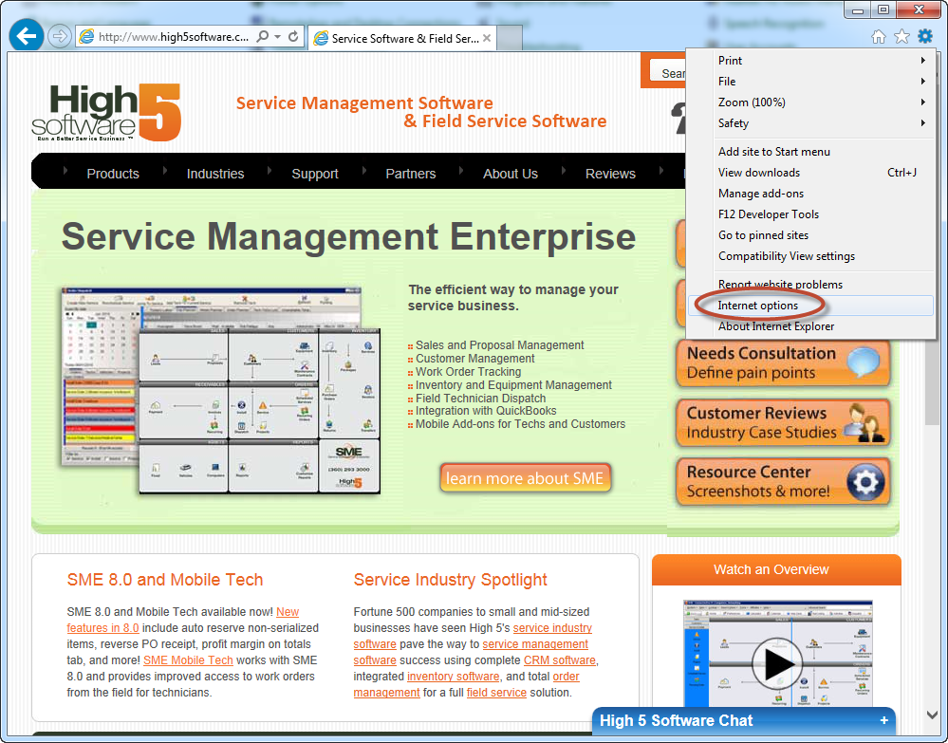The width and height of the screenshot is (948, 743).
Task: Open the Reviews navigation menu
Action: 610,174
